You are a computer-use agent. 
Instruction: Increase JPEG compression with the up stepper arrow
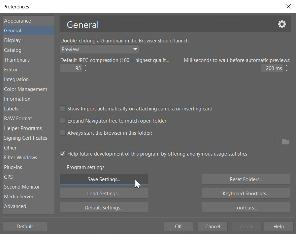click(86, 66)
